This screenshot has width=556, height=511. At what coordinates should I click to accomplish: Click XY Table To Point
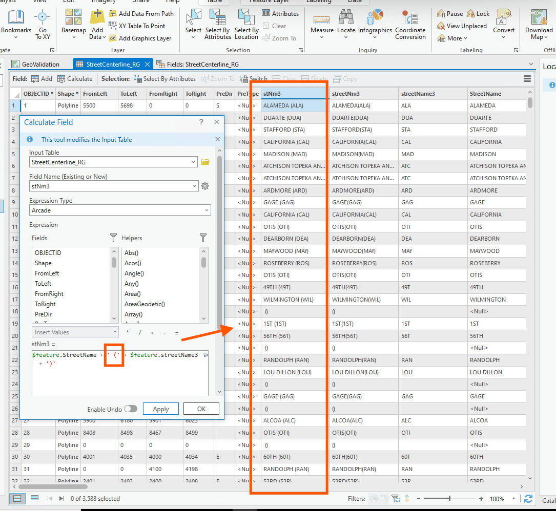pyautogui.click(x=137, y=26)
